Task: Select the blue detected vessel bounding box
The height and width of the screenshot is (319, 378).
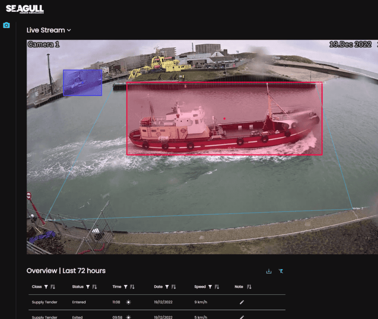Action: click(83, 83)
